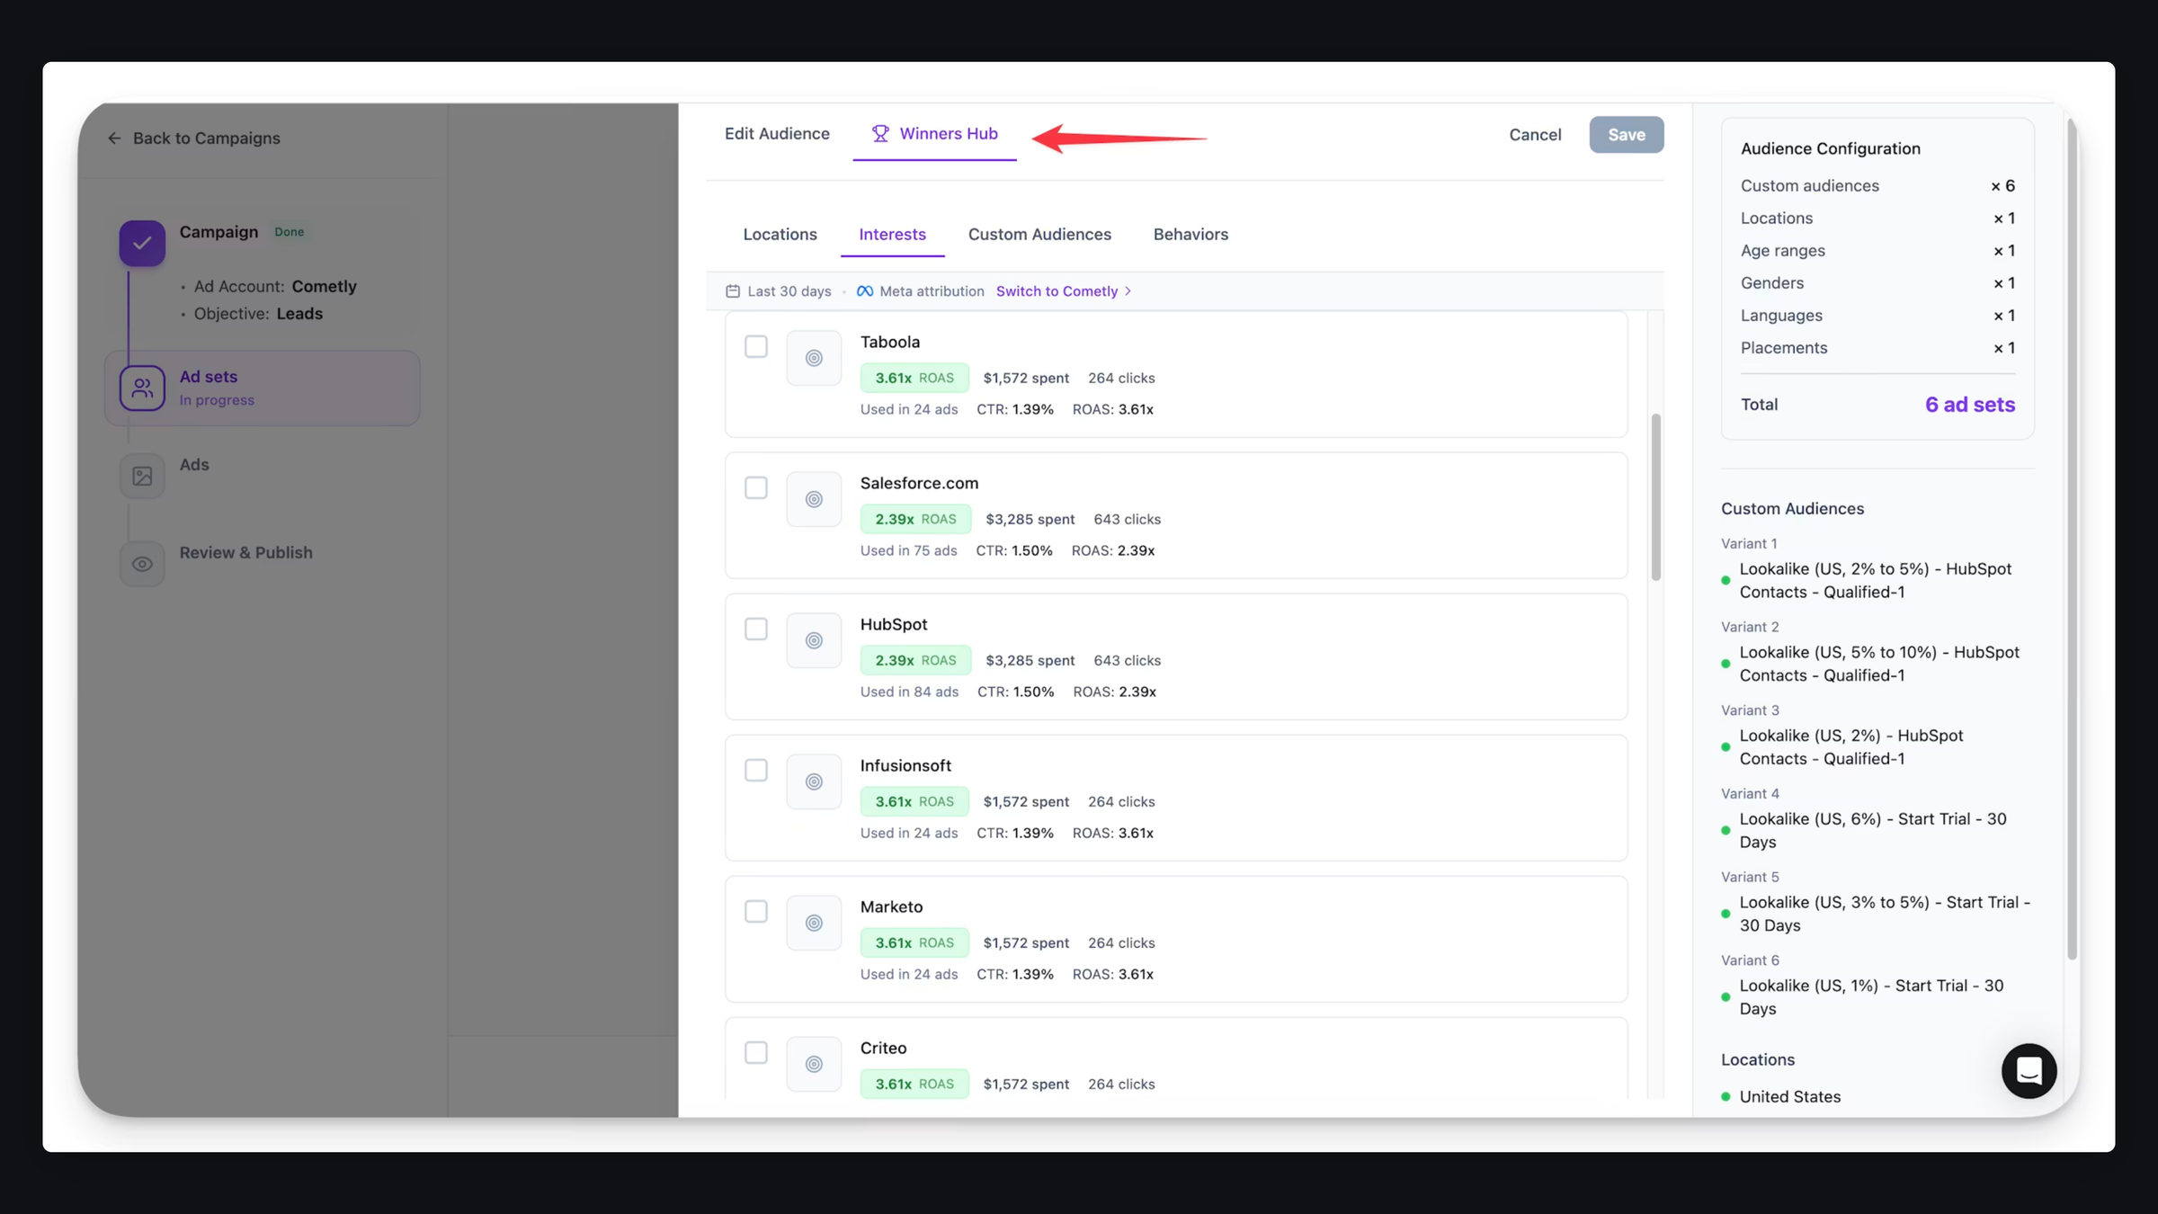Click the Save button

[1626, 135]
